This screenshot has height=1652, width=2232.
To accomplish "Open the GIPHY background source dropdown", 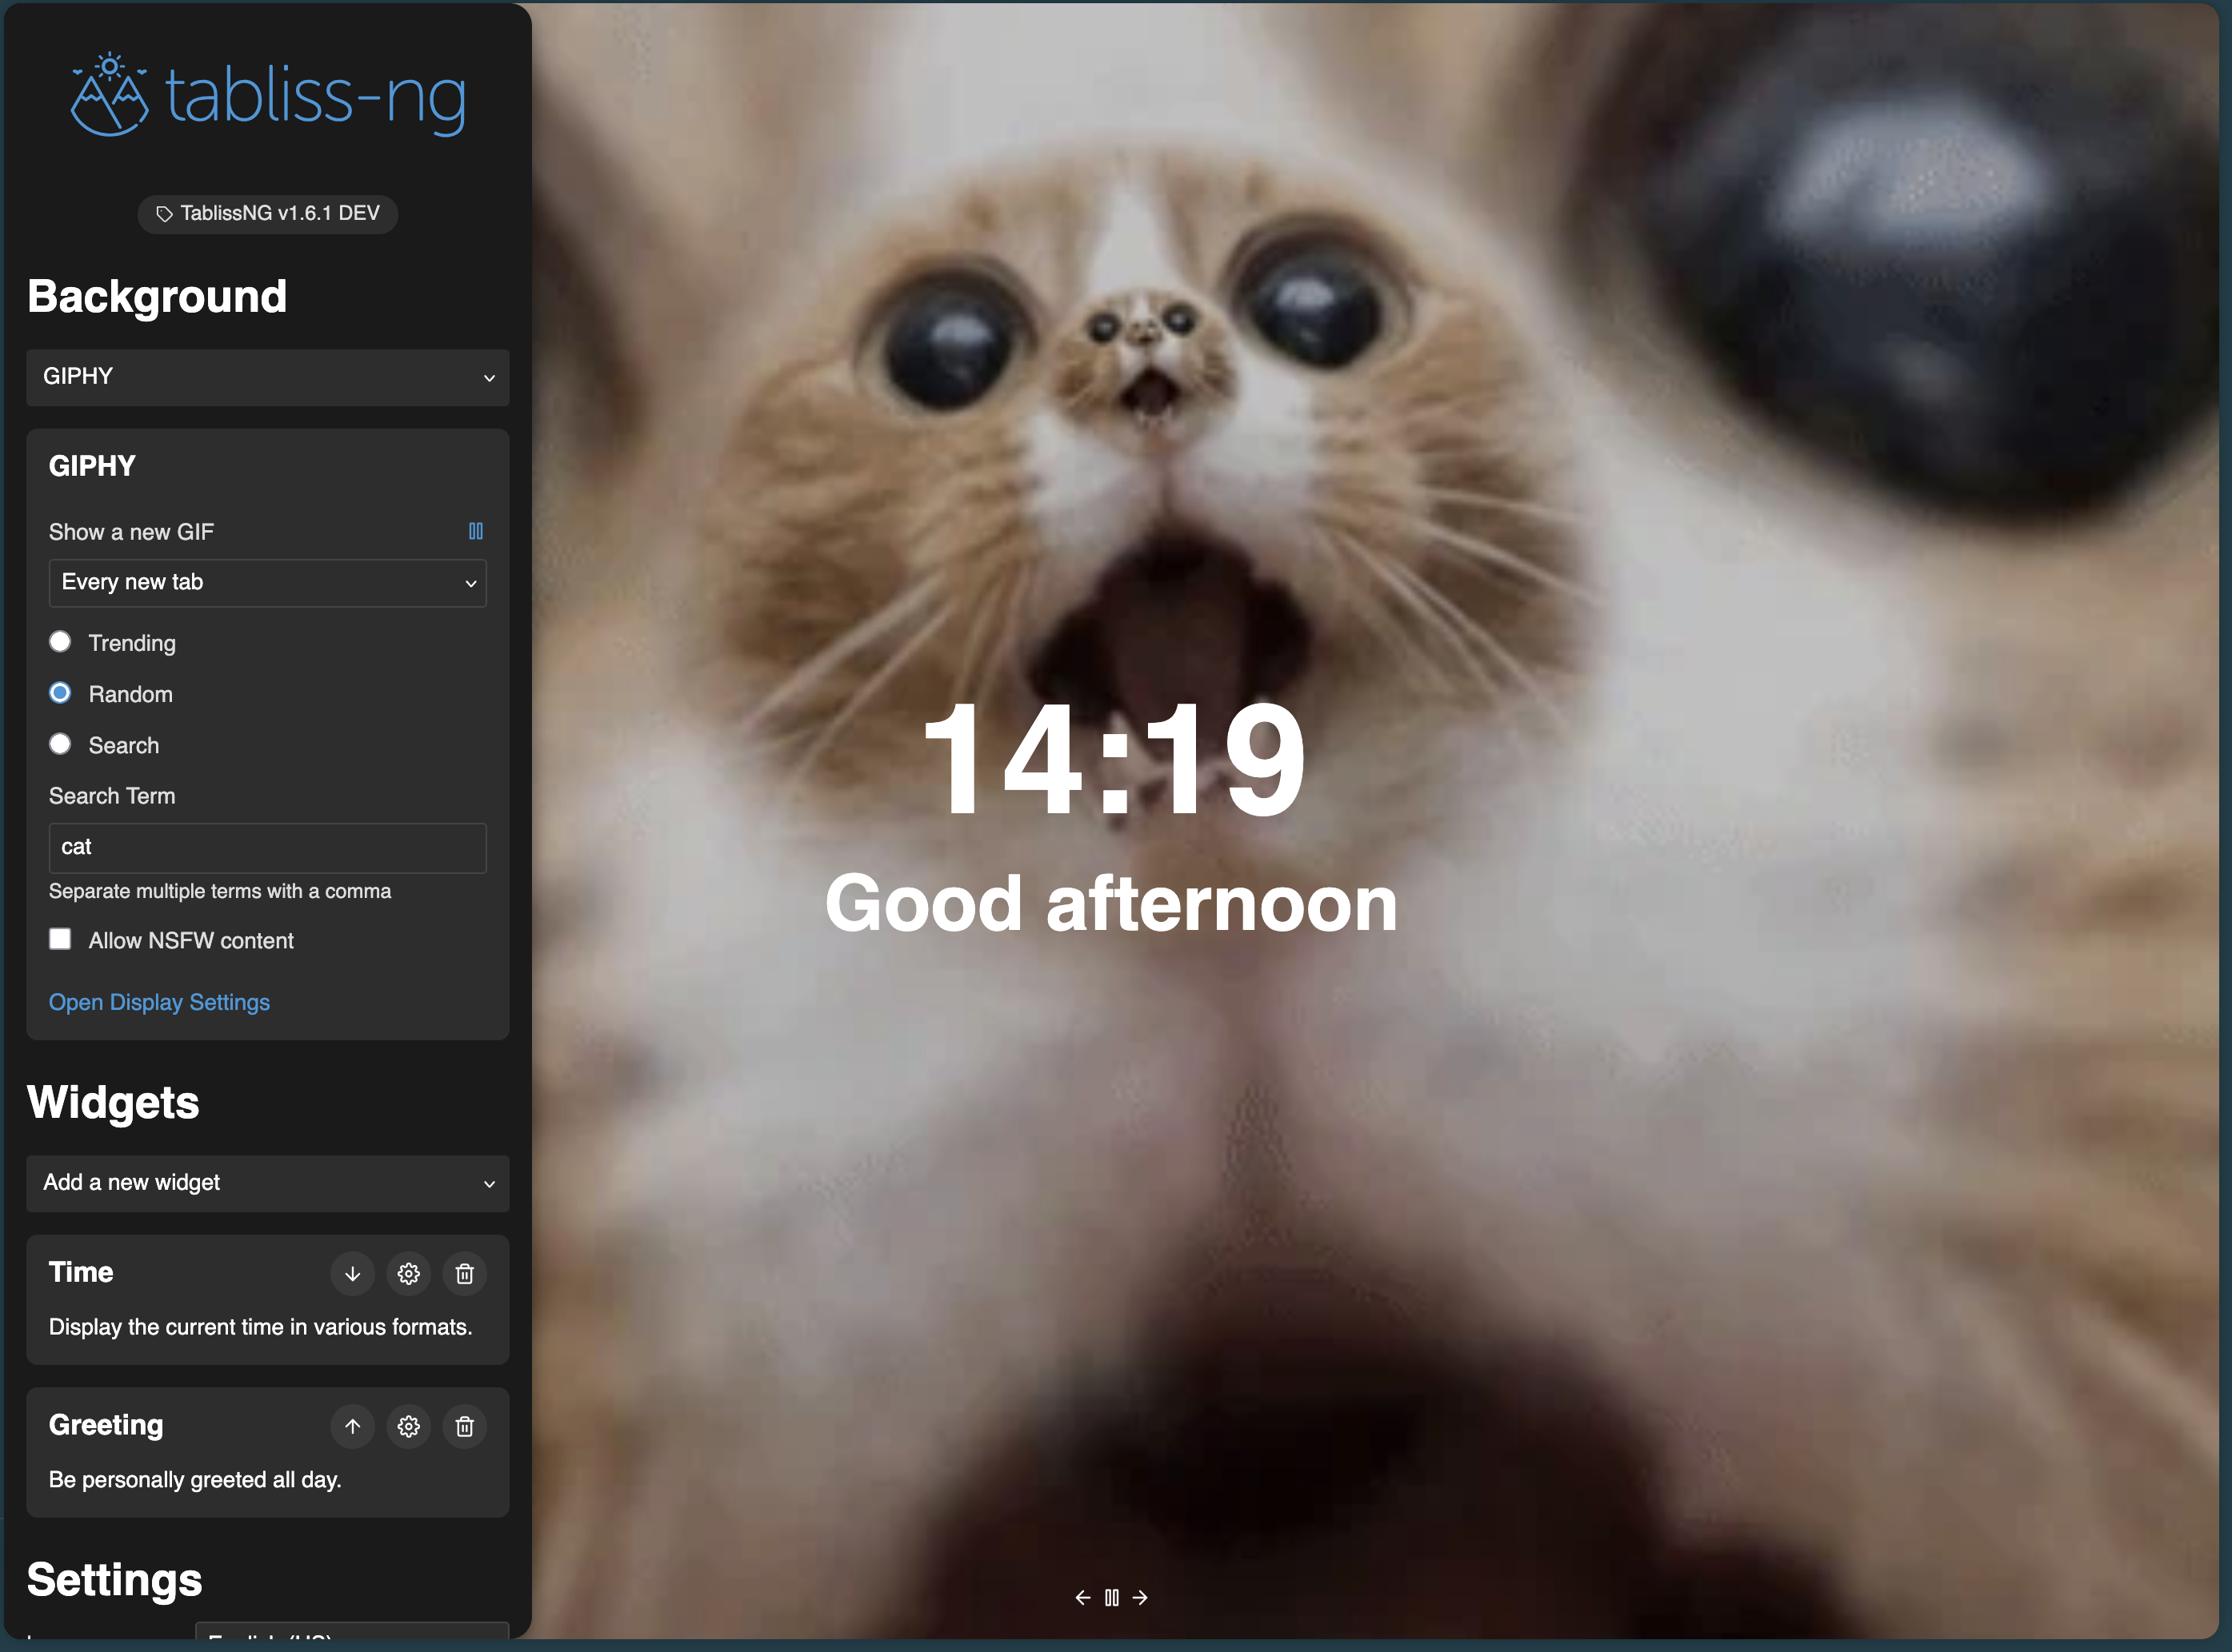I will tap(267, 377).
